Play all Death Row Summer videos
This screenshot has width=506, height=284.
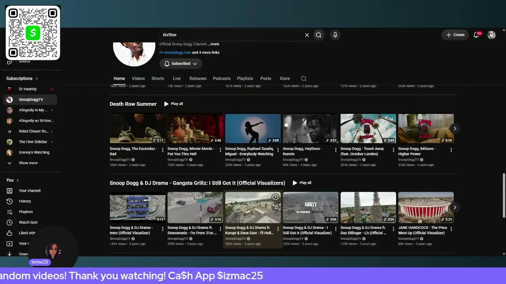point(174,104)
